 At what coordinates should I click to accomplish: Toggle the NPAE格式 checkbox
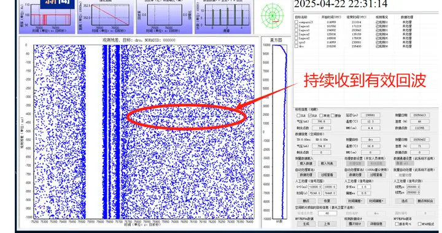[x=419, y=224]
